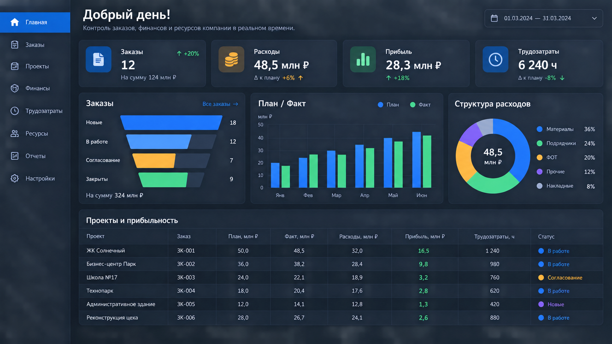612x344 pixels.
Task: Navigate to Финансы in the sidebar
Action: tap(35, 88)
